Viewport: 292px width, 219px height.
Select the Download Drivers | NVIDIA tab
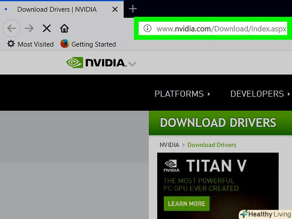(x=57, y=9)
